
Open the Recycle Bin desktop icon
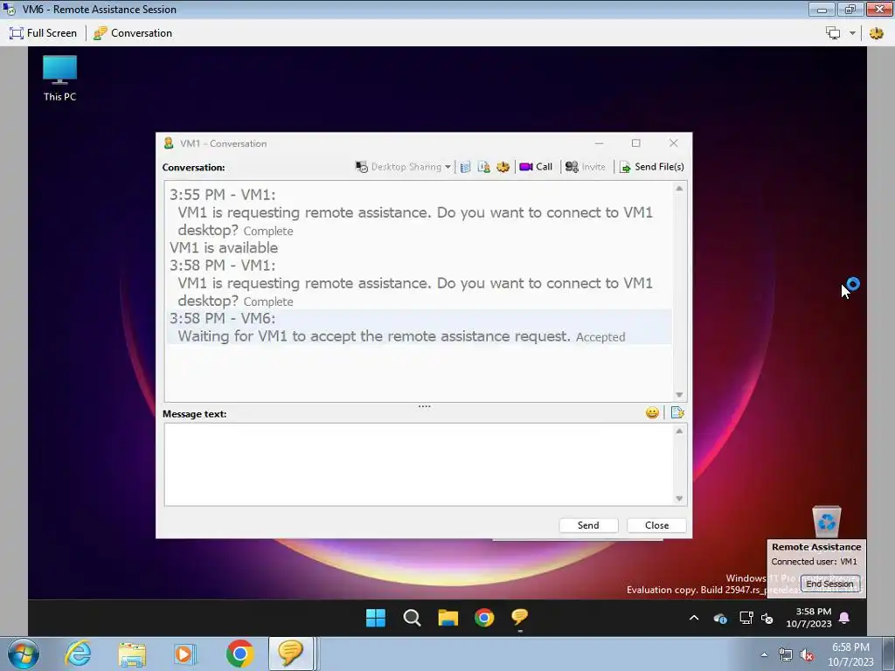tap(827, 521)
